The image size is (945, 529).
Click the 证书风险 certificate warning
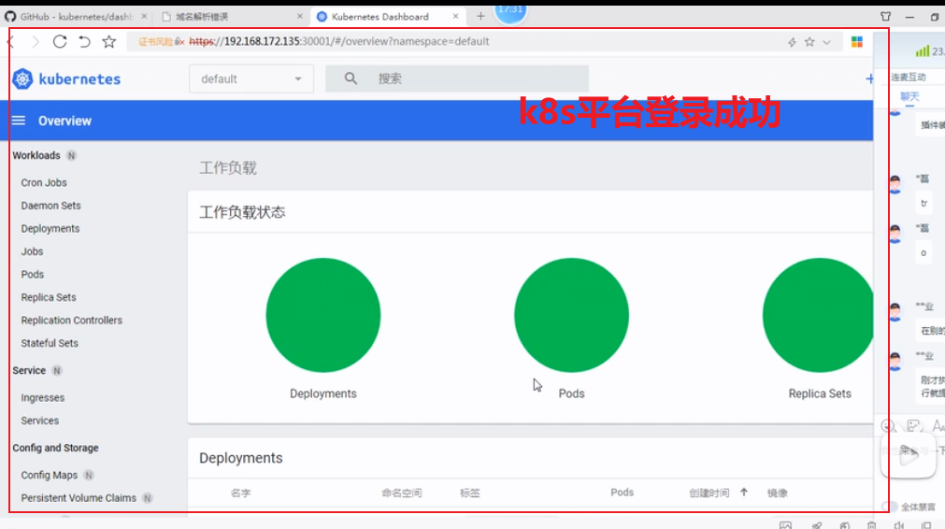click(x=155, y=41)
